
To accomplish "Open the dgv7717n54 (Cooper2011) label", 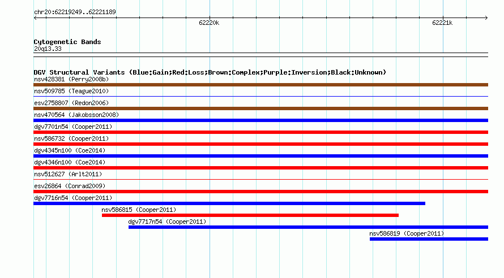I will pyautogui.click(x=167, y=221).
